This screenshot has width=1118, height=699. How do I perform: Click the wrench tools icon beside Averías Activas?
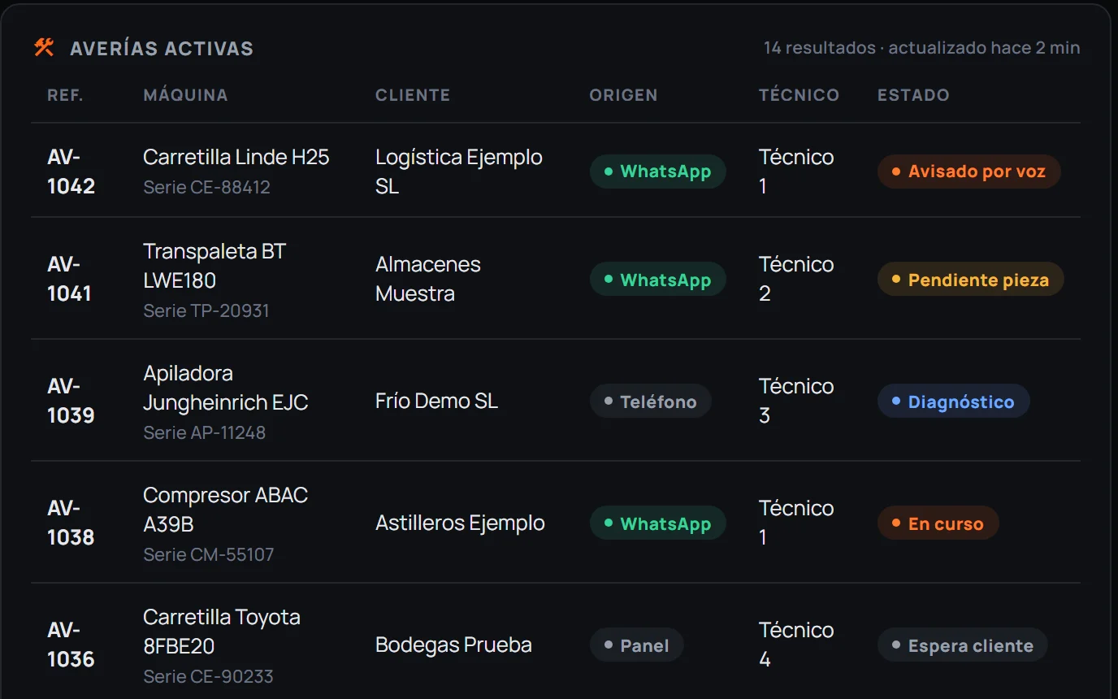click(44, 48)
